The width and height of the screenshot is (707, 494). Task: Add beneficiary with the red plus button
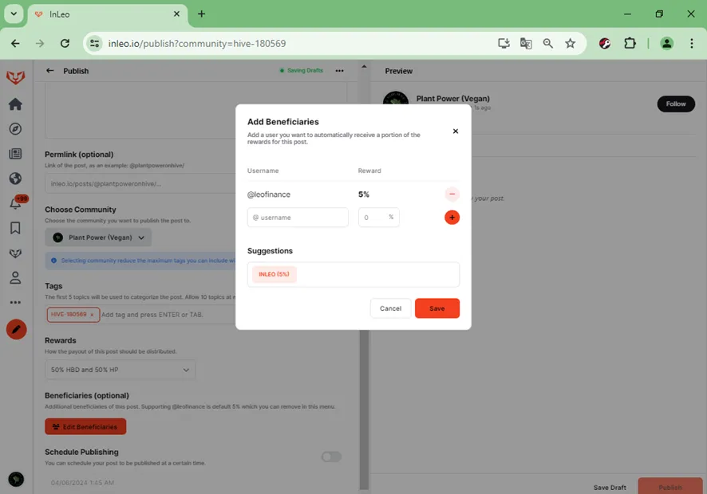(452, 218)
